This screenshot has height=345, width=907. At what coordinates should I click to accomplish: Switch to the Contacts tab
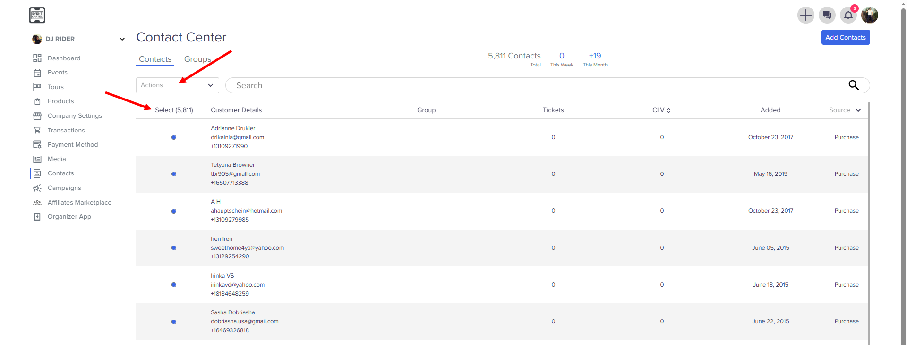coord(155,59)
